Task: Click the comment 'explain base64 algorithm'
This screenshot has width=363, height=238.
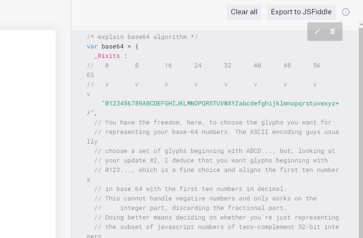Action: pos(142,37)
